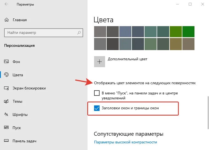Click the vertical scrollbar thumb
Screen dimensions: 209x150
[208, 113]
